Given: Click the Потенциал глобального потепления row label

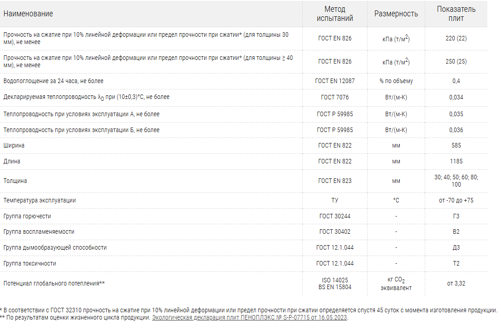Looking at the screenshot, I should point(54,284).
